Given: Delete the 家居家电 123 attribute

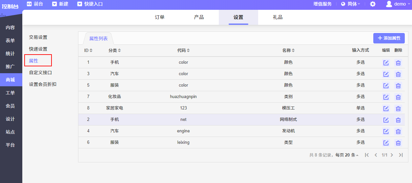Looking at the screenshot, I should tap(398, 108).
